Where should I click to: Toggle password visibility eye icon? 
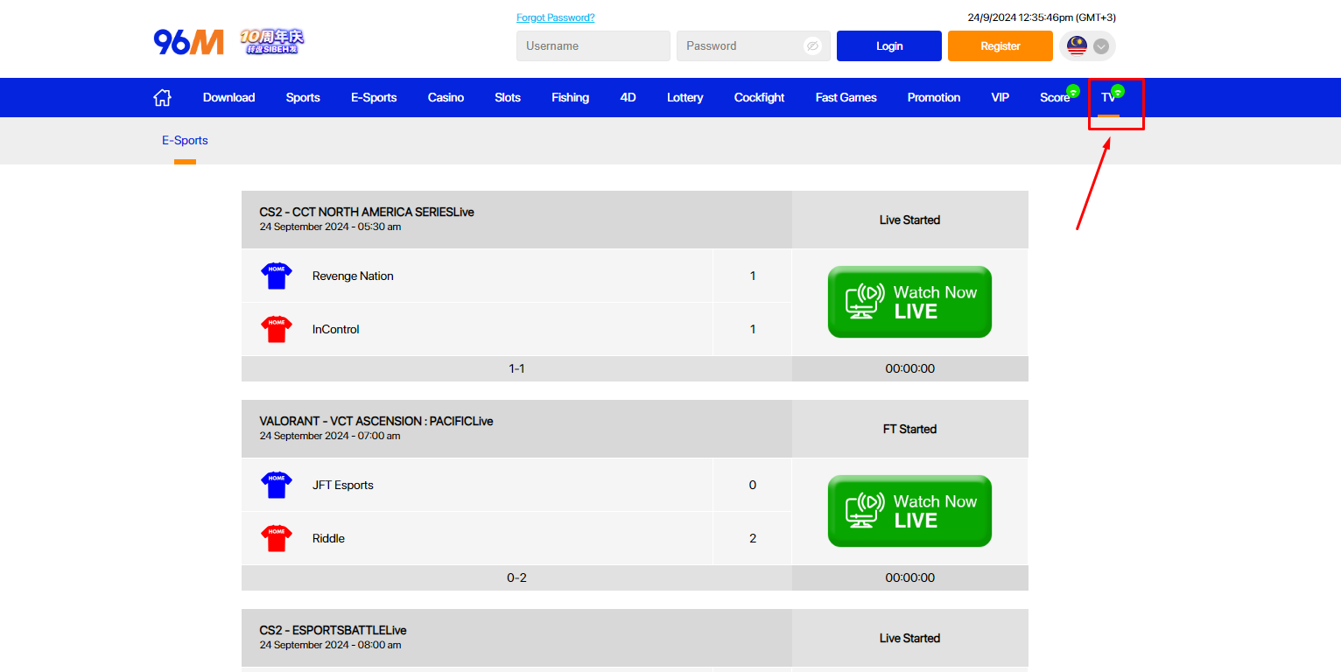812,46
